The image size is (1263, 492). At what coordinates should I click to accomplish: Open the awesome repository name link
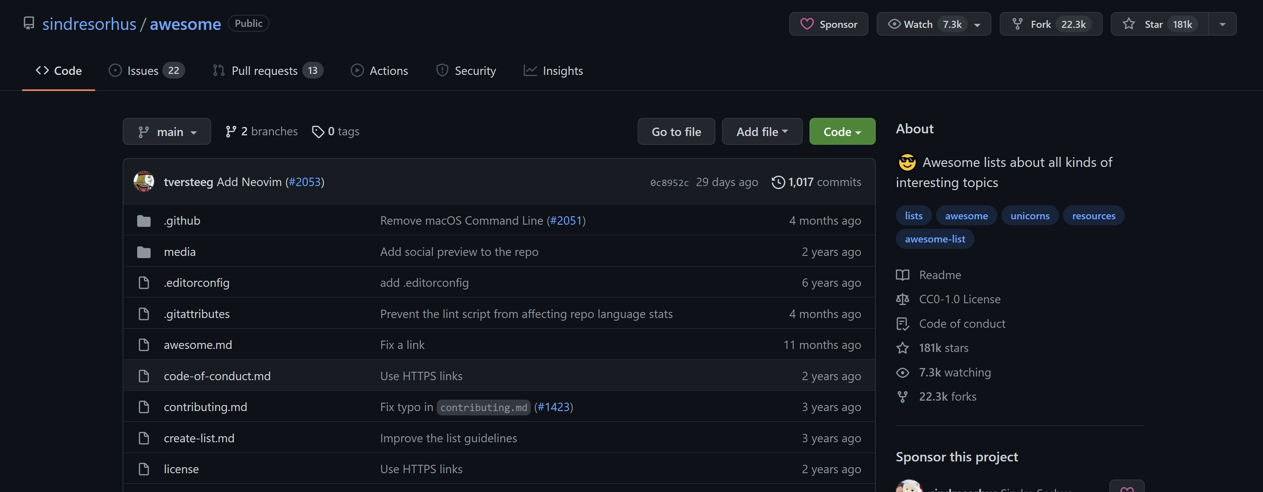coord(185,24)
